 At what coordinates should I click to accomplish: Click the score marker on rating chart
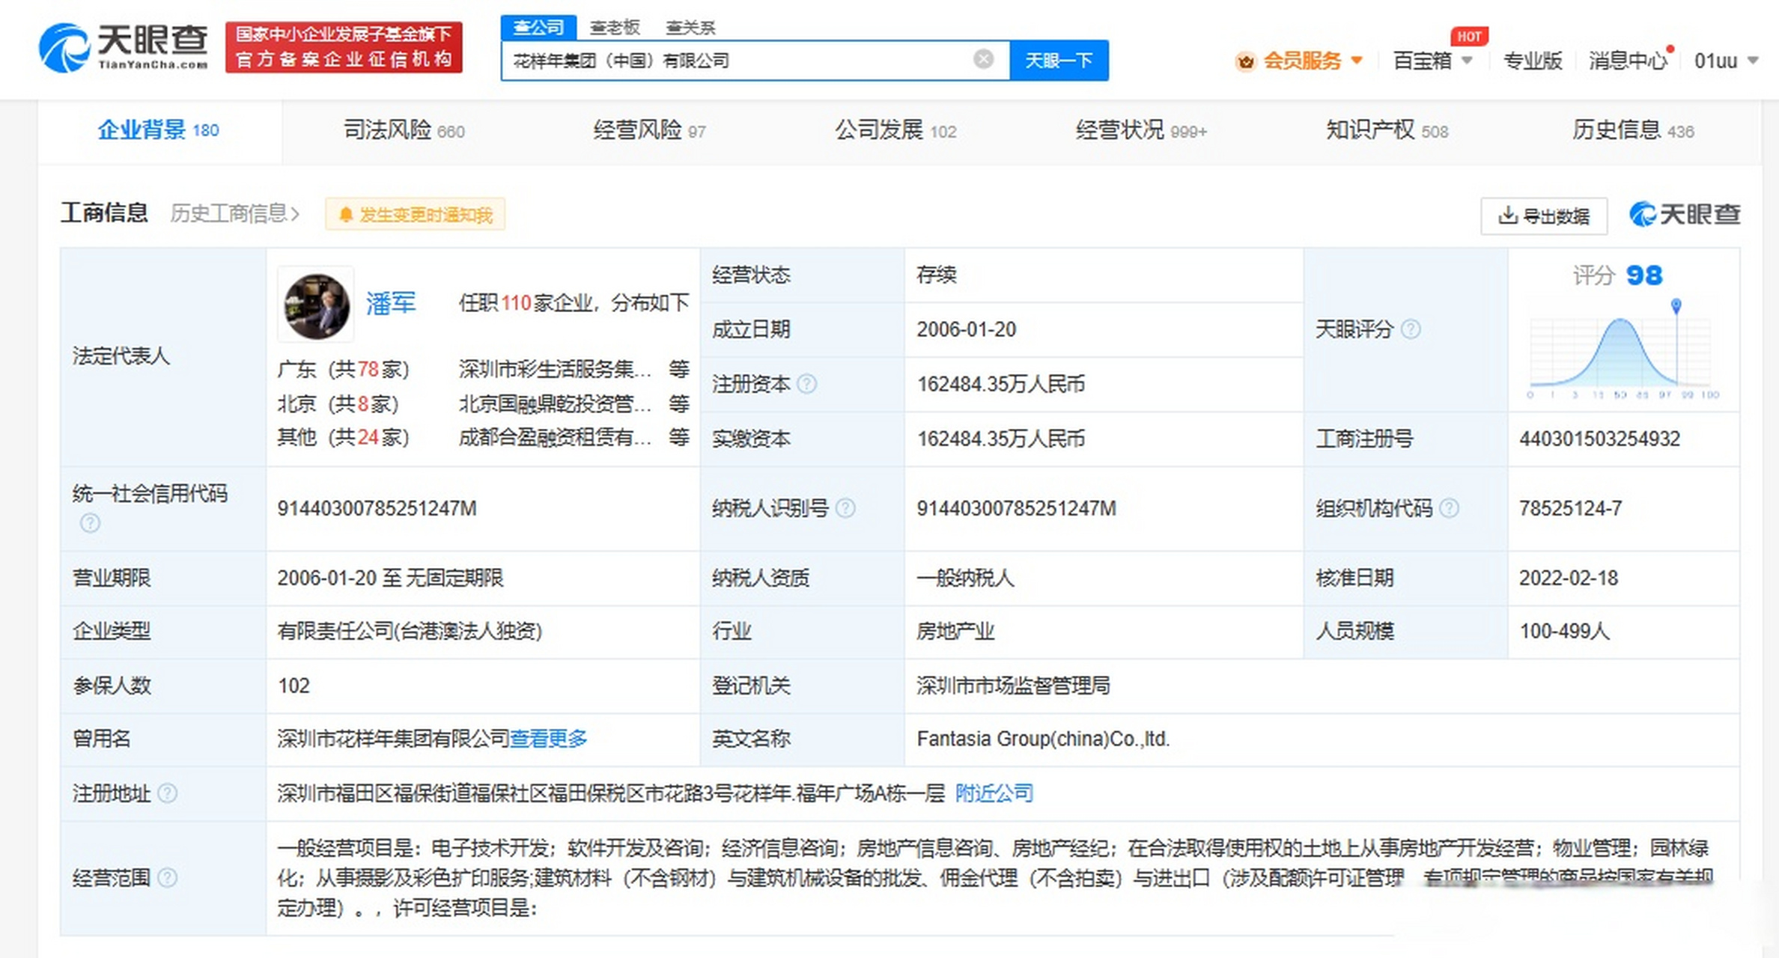[1676, 305]
